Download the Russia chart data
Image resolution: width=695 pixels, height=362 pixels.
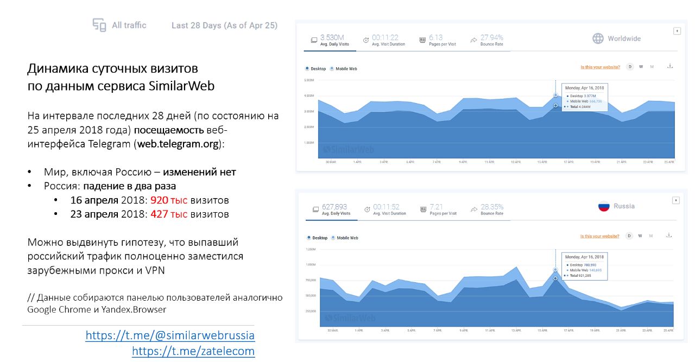[669, 235]
